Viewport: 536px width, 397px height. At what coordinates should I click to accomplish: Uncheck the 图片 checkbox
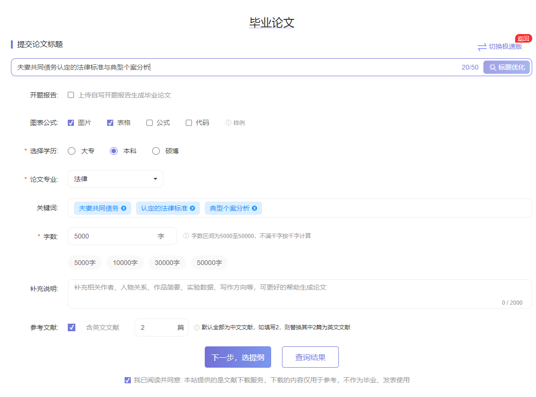(x=71, y=123)
